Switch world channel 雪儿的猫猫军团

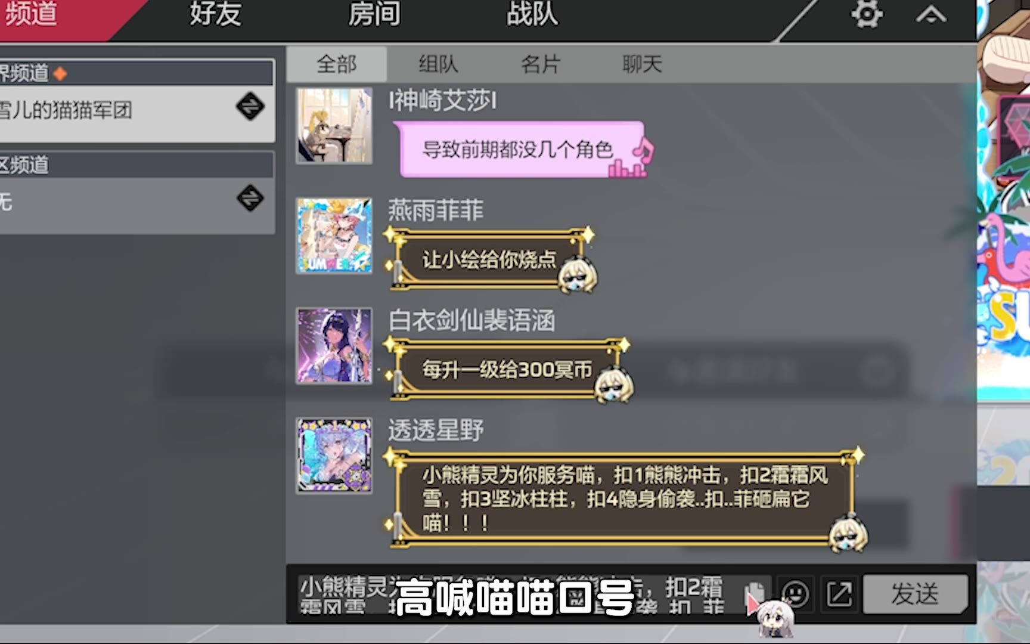point(250,107)
